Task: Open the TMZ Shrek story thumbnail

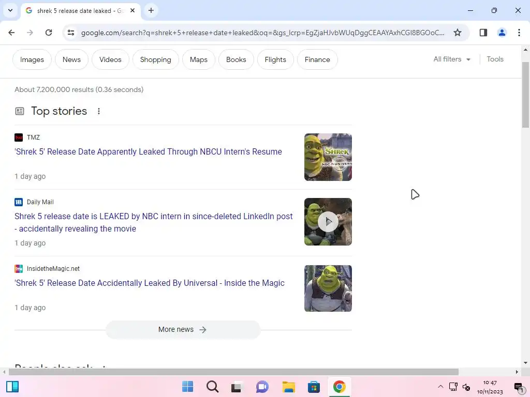Action: [x=328, y=157]
